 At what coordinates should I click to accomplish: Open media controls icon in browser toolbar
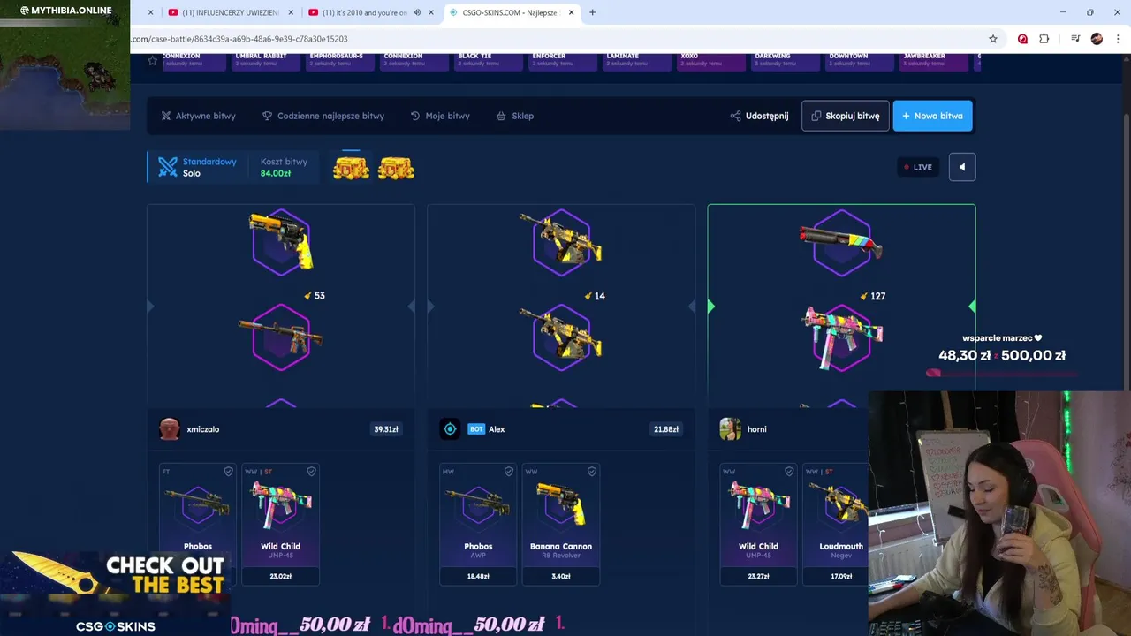tap(1075, 39)
